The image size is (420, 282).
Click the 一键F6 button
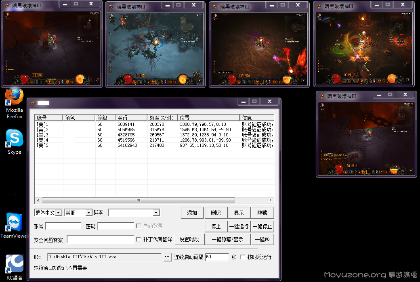262,239
